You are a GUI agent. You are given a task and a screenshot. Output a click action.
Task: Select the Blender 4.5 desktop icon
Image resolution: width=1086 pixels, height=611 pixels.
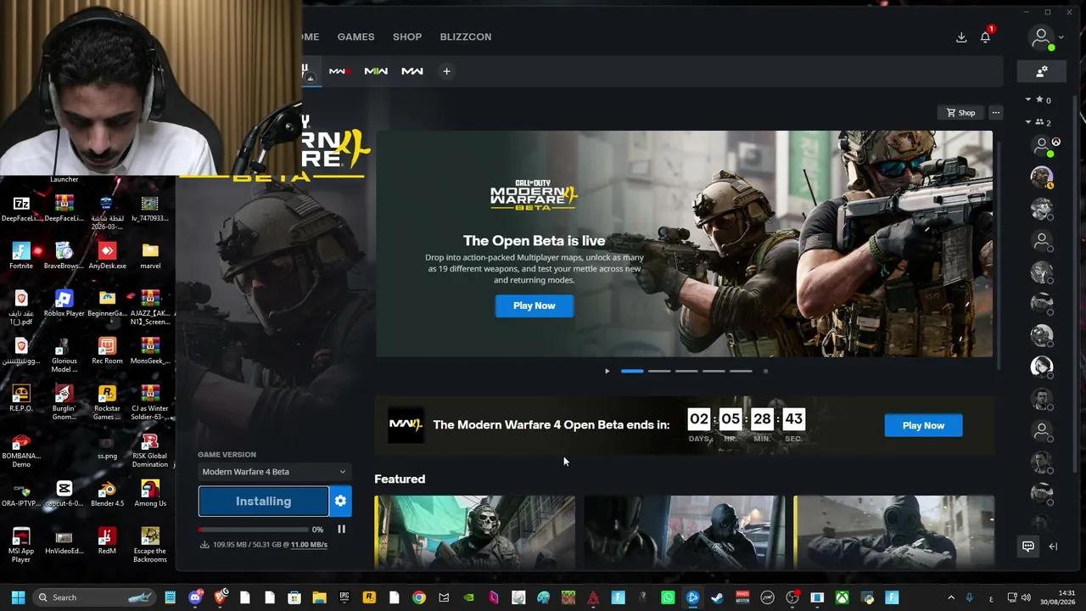tap(107, 492)
